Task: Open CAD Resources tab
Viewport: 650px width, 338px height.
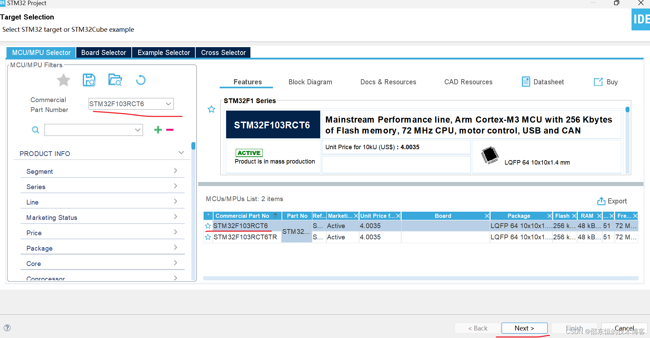Action: click(x=468, y=82)
